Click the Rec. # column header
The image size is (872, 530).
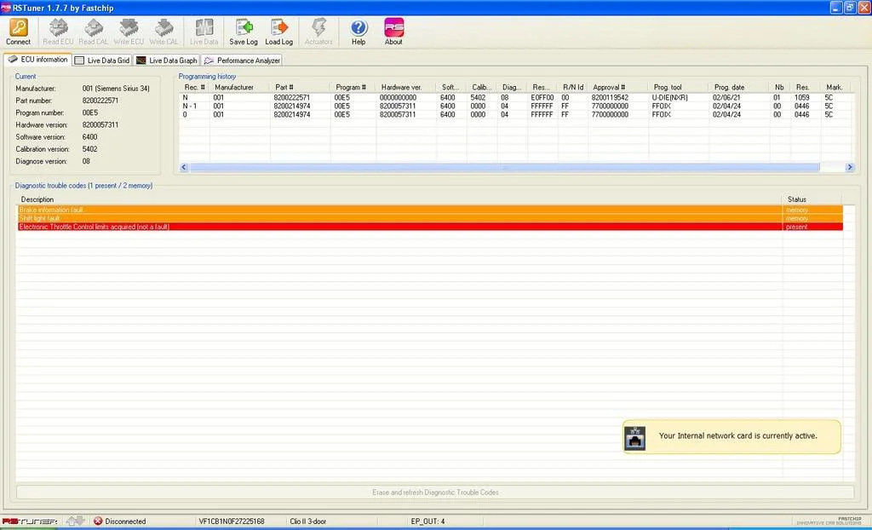195,88
